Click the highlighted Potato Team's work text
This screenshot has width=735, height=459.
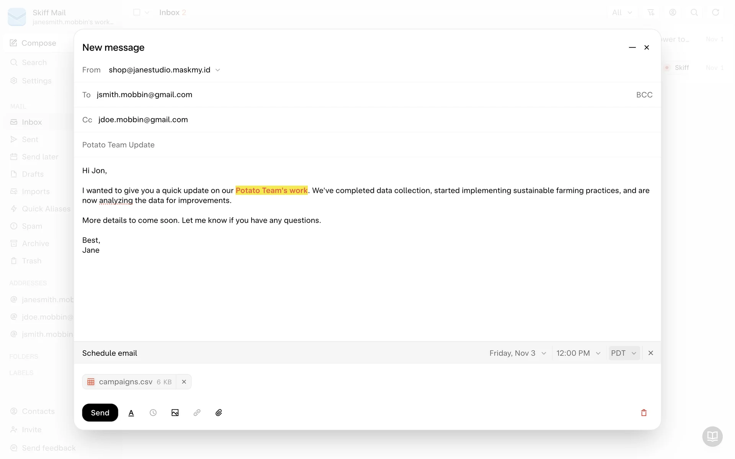pos(271,190)
